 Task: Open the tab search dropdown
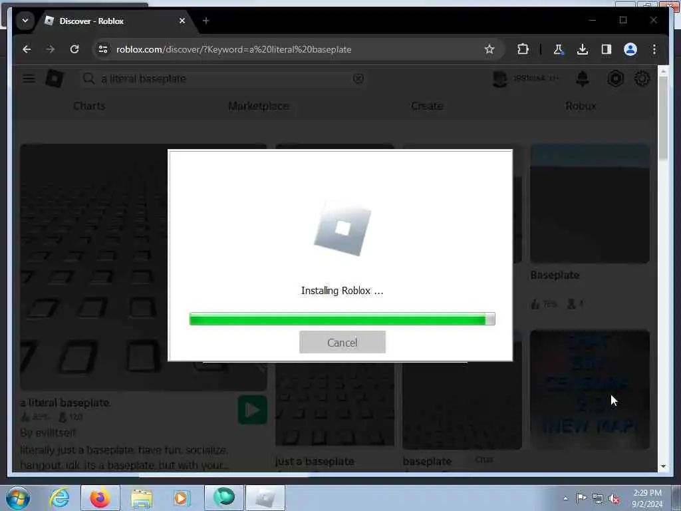[25, 21]
